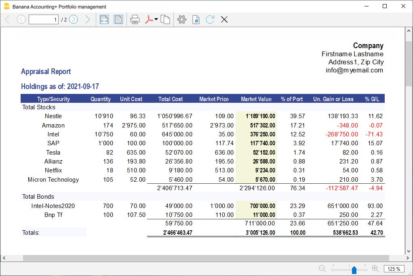
Task: Click the Market Price column header
Action: tap(214, 99)
